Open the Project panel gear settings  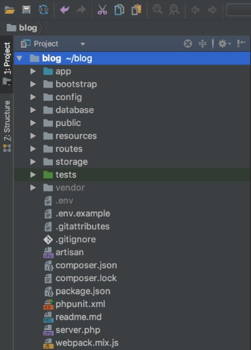[224, 44]
